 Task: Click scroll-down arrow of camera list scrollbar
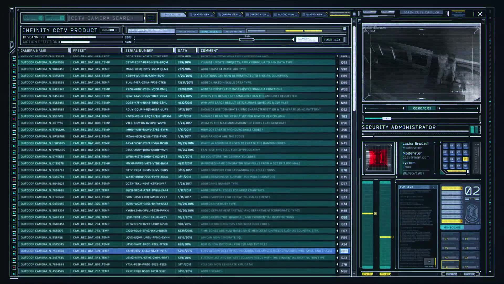pos(354,274)
